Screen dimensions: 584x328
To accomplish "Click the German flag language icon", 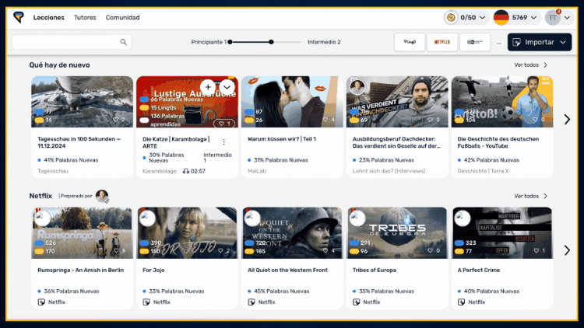I will pyautogui.click(x=501, y=17).
